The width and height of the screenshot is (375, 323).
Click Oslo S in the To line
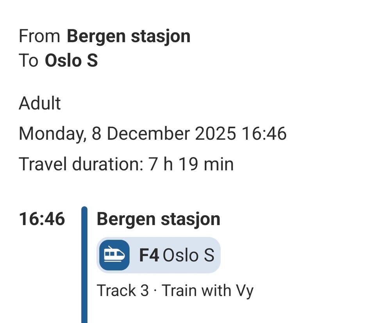[71, 61]
